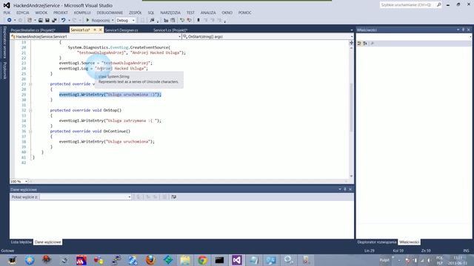The height and width of the screenshot is (266, 474).
Task: Click the split editor handle above the scrollbar
Action: coord(351,43)
